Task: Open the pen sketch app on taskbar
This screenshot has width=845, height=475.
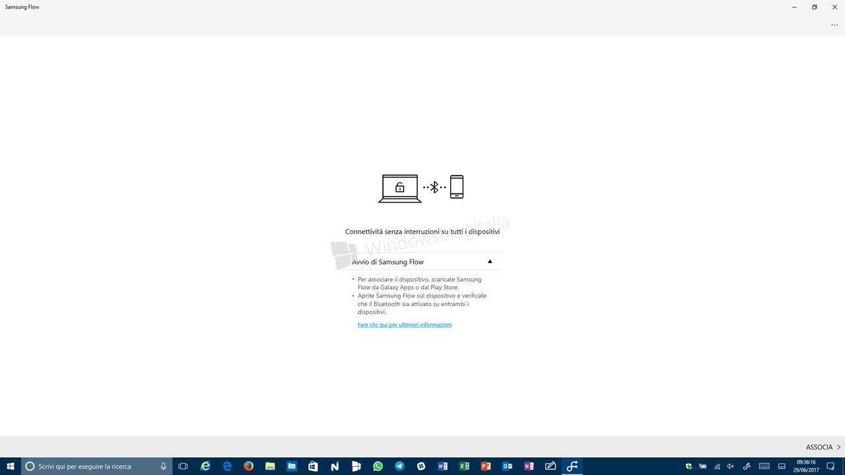Action: [551, 466]
